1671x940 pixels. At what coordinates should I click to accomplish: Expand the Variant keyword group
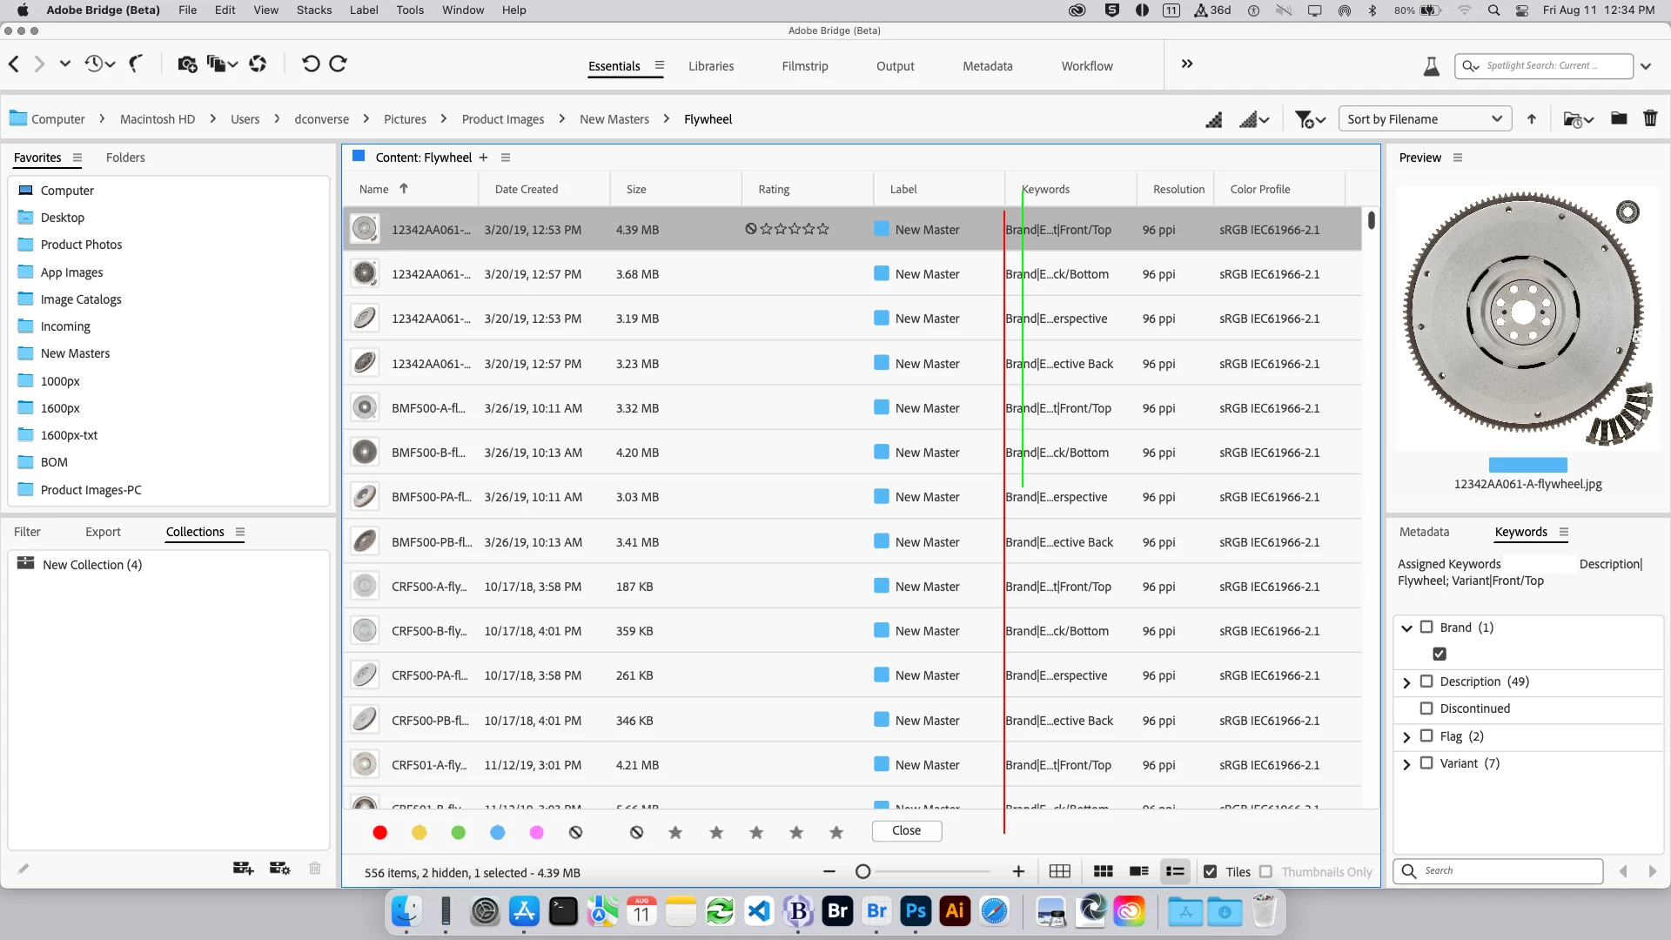click(x=1406, y=764)
